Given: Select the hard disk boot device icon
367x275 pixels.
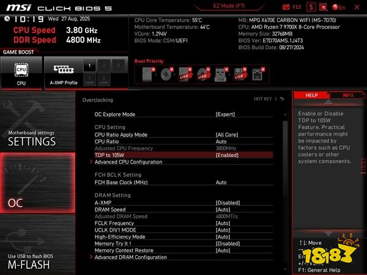Looking at the screenshot, I should click(x=147, y=75).
